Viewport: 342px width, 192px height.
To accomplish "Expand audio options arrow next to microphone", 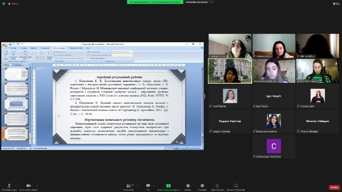I will click(16, 185).
